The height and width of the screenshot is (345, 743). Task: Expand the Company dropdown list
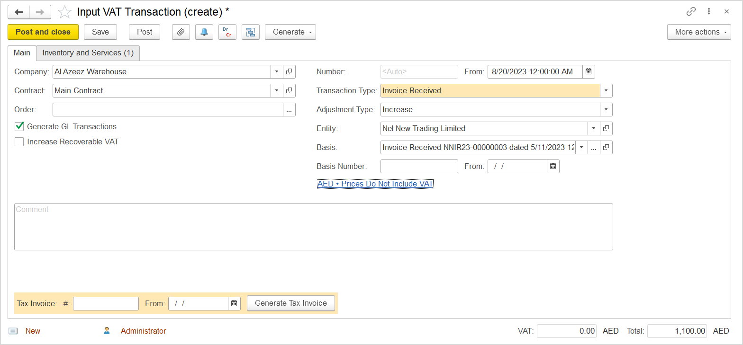coord(277,72)
